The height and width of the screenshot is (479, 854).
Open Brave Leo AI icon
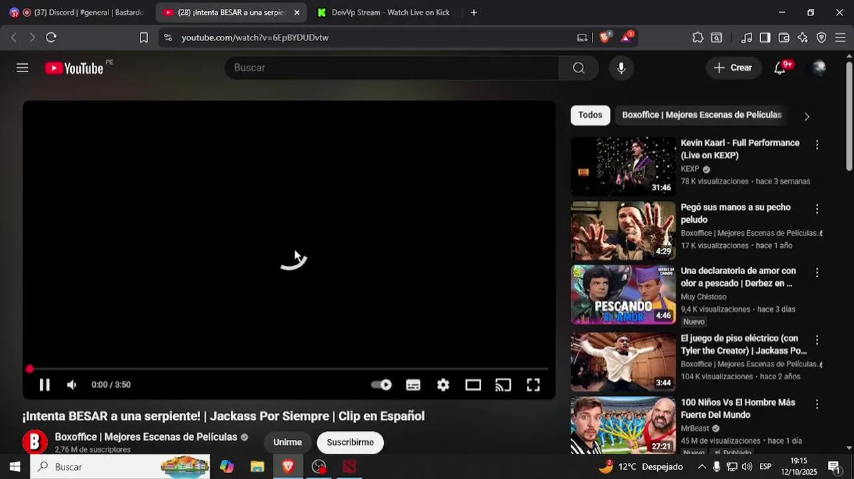click(x=803, y=37)
